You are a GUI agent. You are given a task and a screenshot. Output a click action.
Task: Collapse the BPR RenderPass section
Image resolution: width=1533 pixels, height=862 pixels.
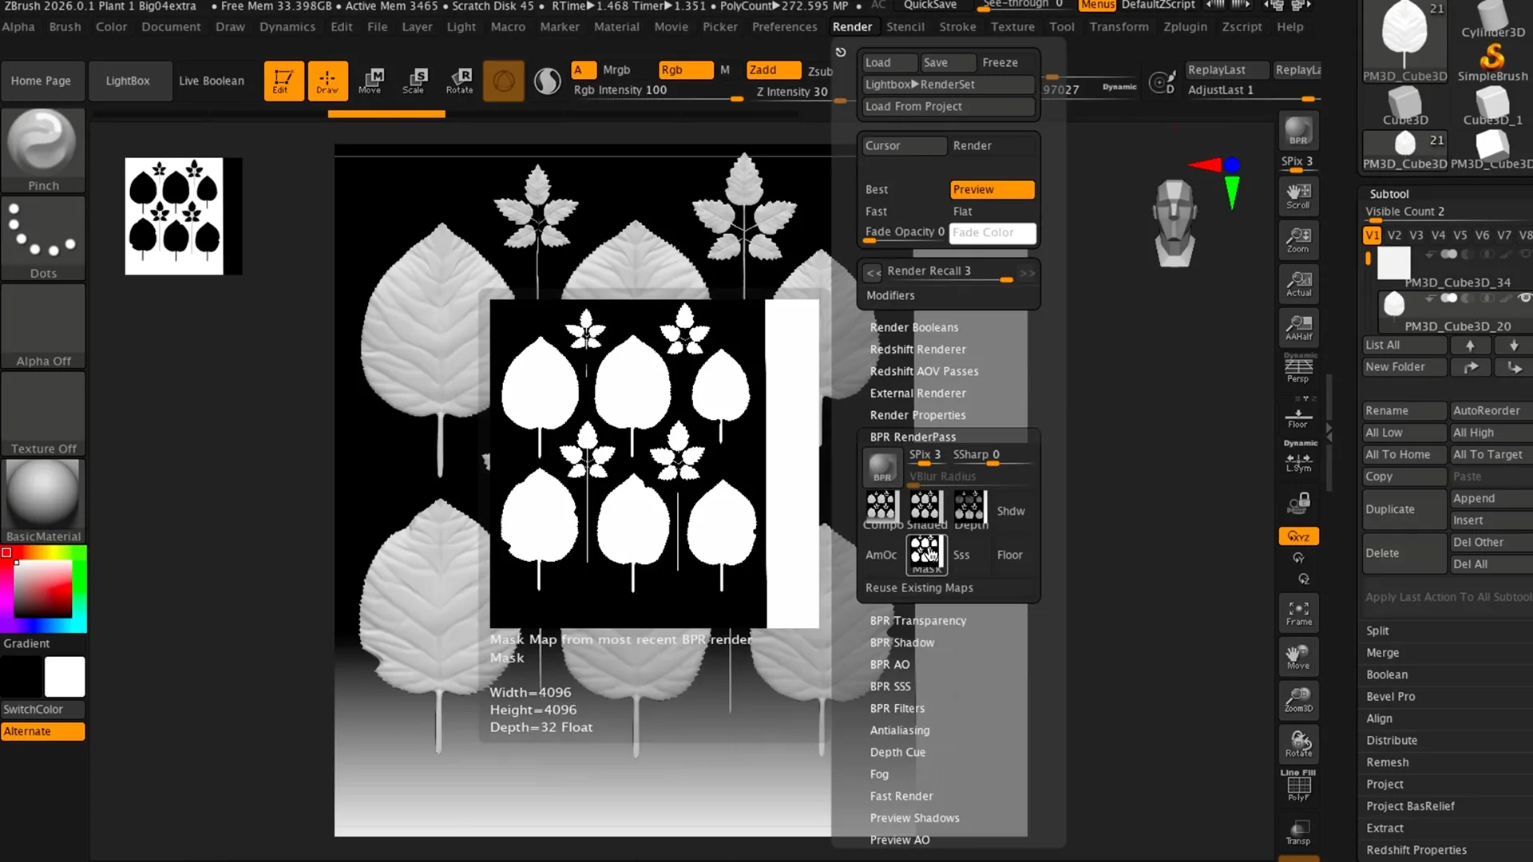tap(913, 437)
